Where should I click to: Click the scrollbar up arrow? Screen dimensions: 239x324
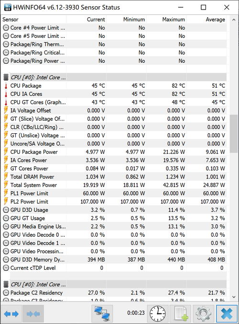[234, 20]
